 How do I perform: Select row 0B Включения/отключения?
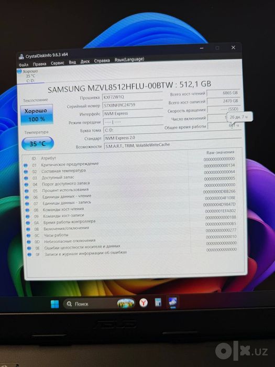[x=132, y=227]
